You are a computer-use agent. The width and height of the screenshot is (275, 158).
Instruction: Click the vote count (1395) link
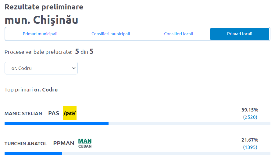250,147
